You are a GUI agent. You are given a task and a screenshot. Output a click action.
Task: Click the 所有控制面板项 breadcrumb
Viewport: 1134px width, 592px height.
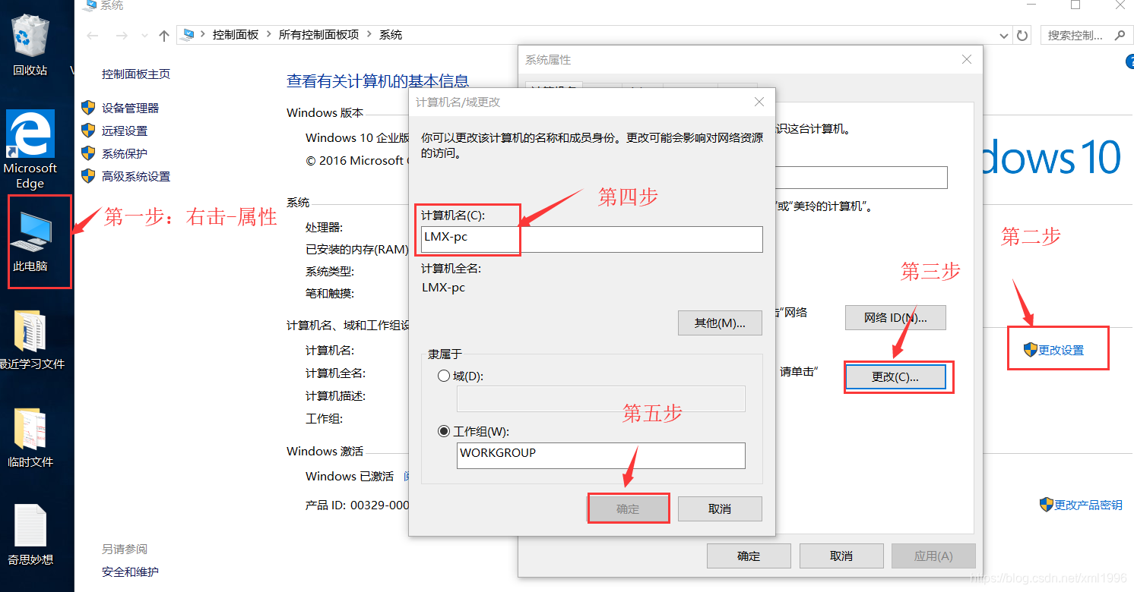[x=318, y=35]
